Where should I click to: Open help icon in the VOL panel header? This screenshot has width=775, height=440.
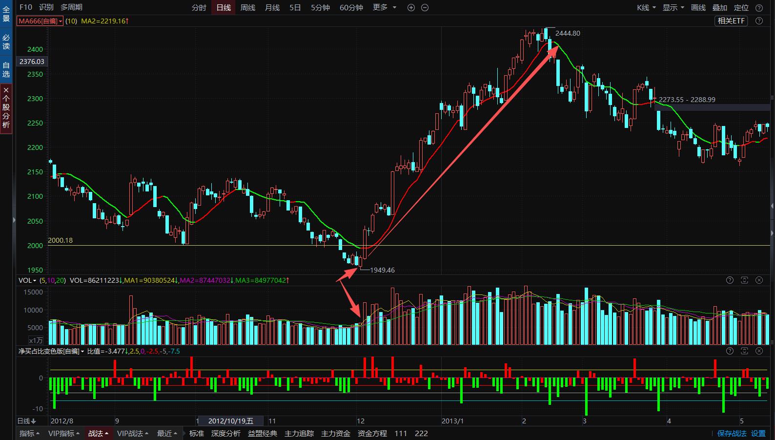click(730, 280)
